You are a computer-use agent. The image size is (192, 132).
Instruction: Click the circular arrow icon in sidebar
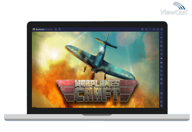(161, 83)
